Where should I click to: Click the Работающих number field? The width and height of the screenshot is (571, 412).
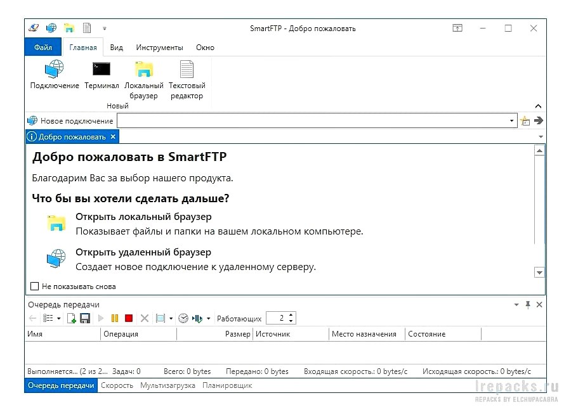tap(277, 318)
